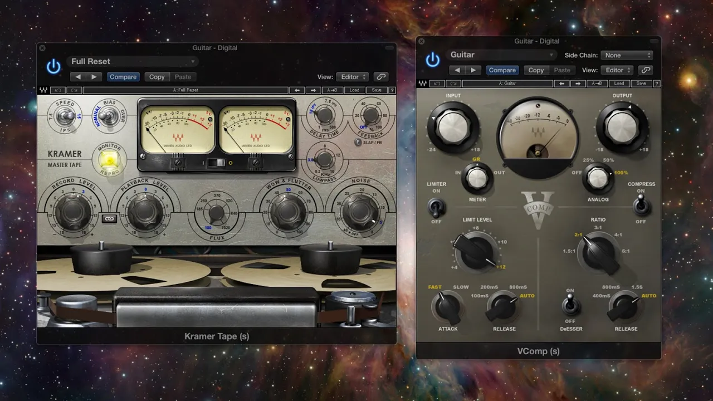The width and height of the screenshot is (713, 401).
Task: Open Full Reset preset dropdown in Kramer Tape
Action: point(133,61)
